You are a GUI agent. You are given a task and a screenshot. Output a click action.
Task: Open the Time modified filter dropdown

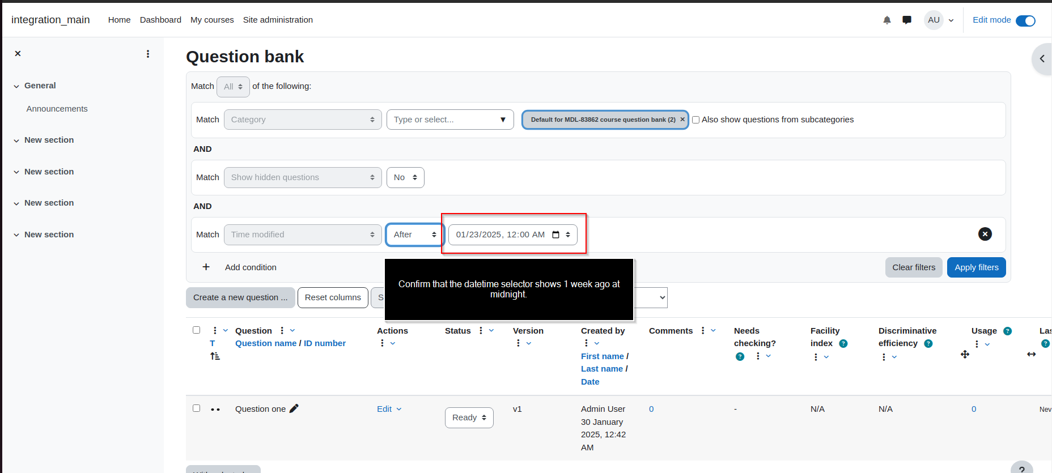click(x=303, y=235)
